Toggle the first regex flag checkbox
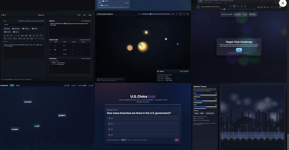This screenshot has width=289, height=150. click(x=5, y=29)
